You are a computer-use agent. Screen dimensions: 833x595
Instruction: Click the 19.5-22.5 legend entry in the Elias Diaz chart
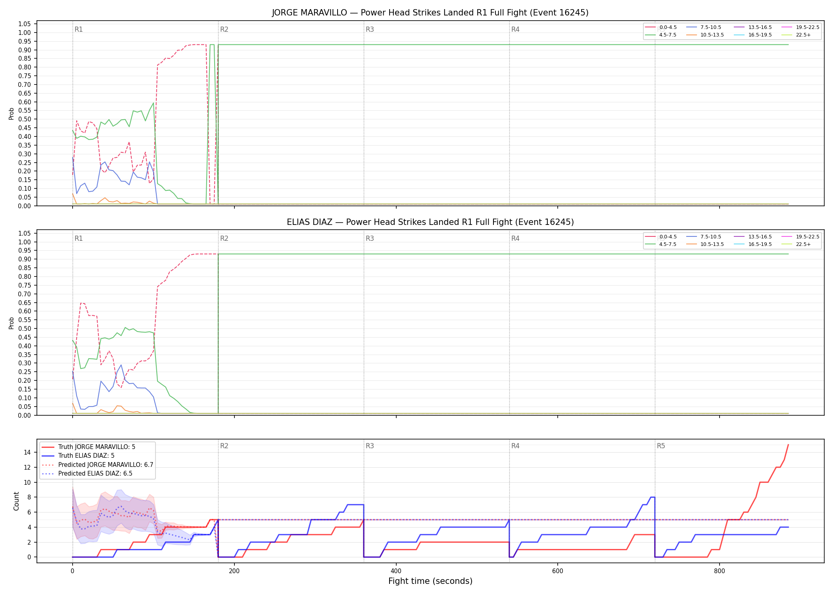pos(800,237)
